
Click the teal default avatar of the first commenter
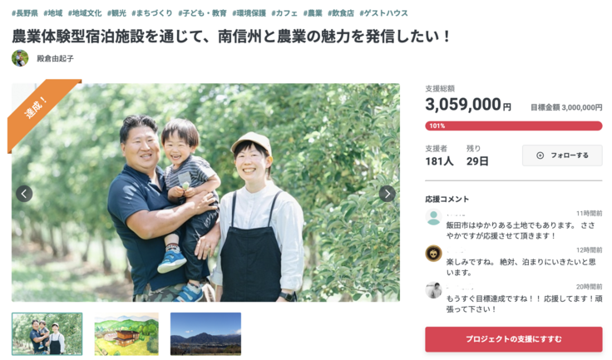point(433,217)
